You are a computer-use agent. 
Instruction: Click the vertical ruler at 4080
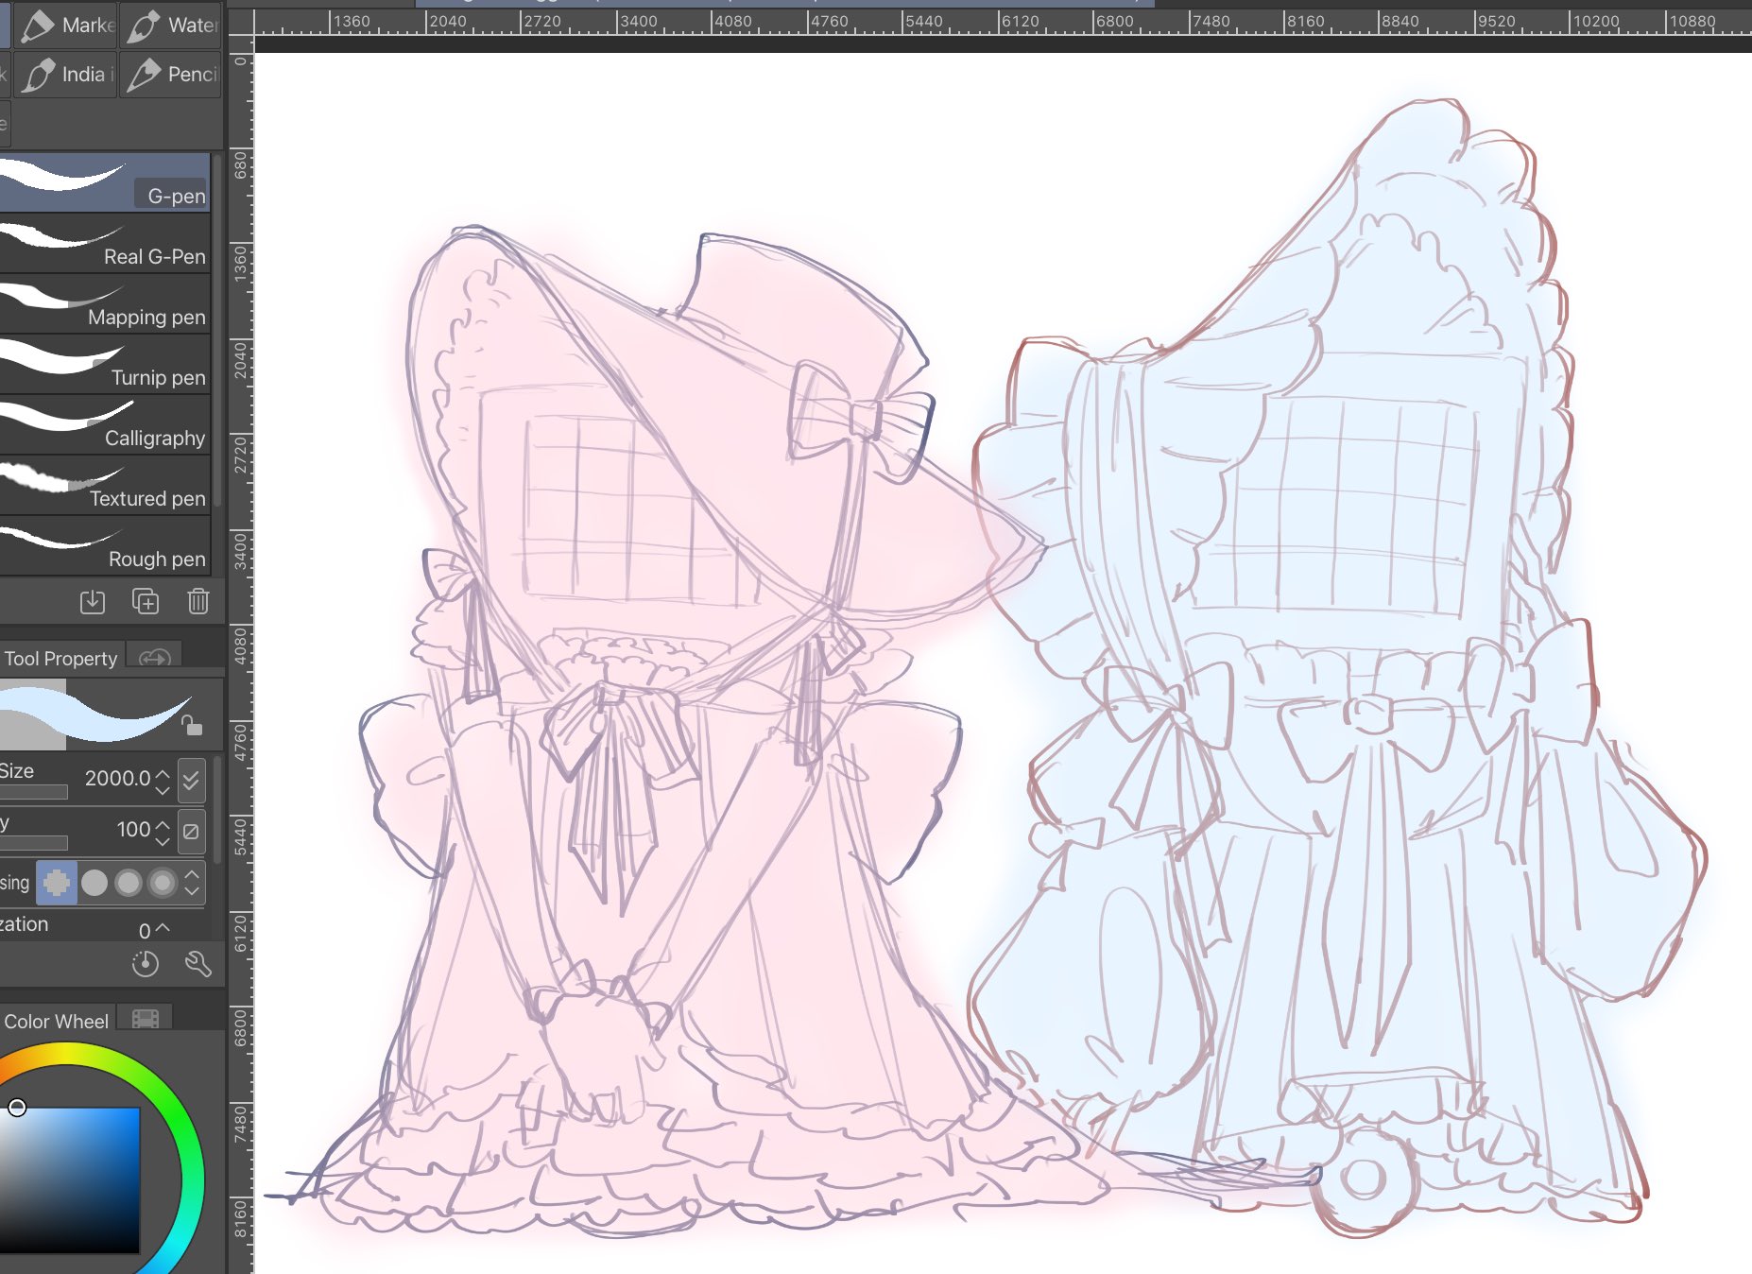[240, 645]
